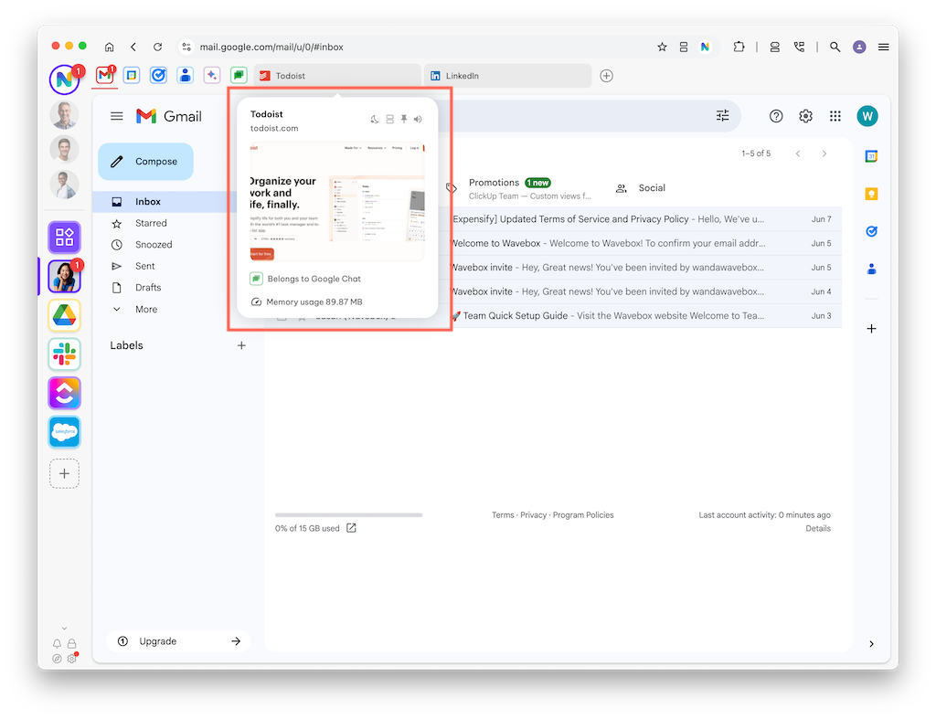Bookmark page with the star icon
The width and height of the screenshot is (936, 719).
pyautogui.click(x=662, y=47)
